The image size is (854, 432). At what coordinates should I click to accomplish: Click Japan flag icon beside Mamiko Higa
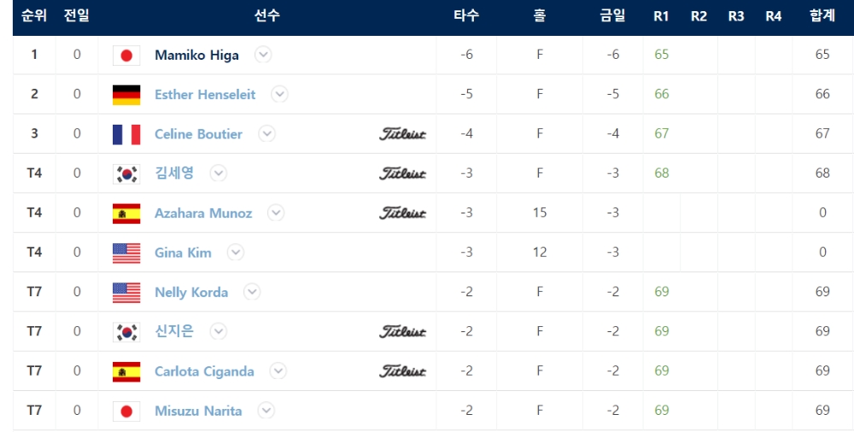tap(126, 55)
